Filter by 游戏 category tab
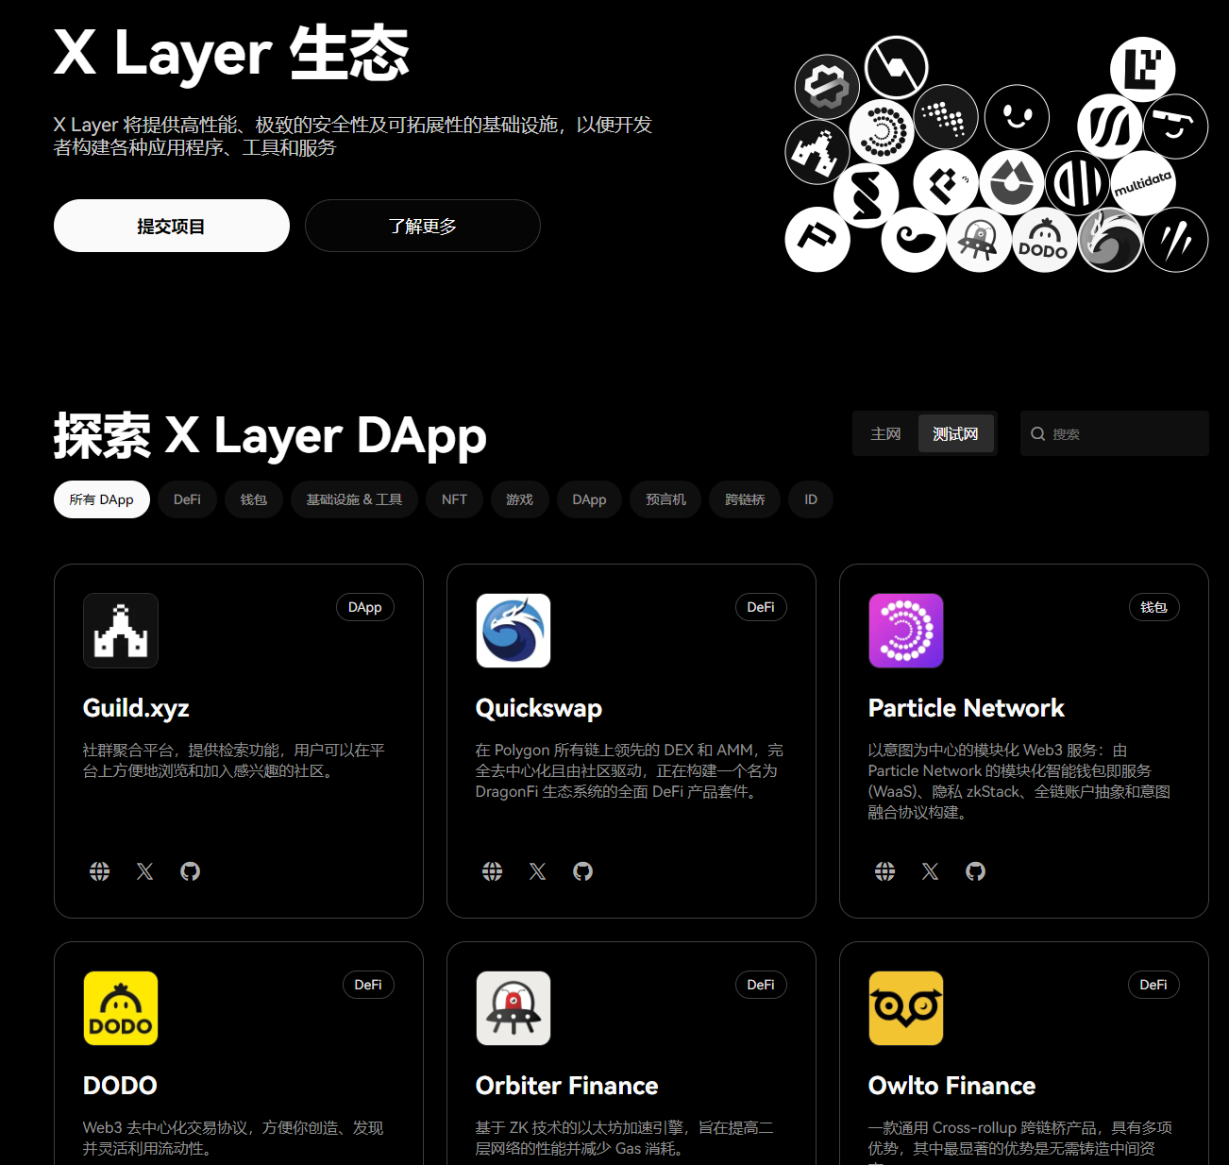This screenshot has width=1229, height=1165. point(519,499)
